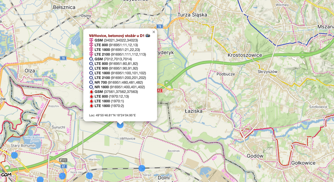
Task: Click the Loc coordinates text in popup
Action: [x=112, y=115]
